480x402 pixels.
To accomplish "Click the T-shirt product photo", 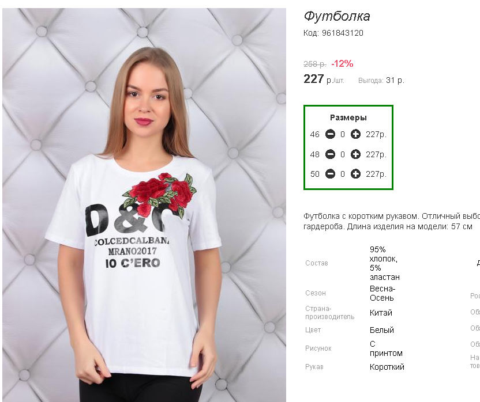I will click(x=144, y=205).
